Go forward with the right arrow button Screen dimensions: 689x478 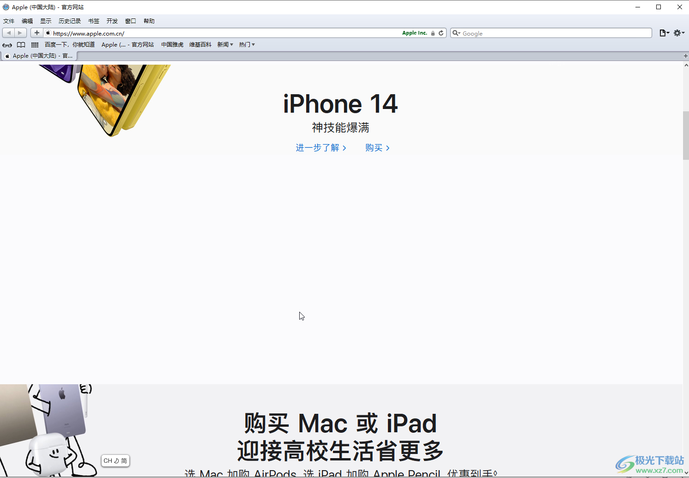tap(20, 33)
